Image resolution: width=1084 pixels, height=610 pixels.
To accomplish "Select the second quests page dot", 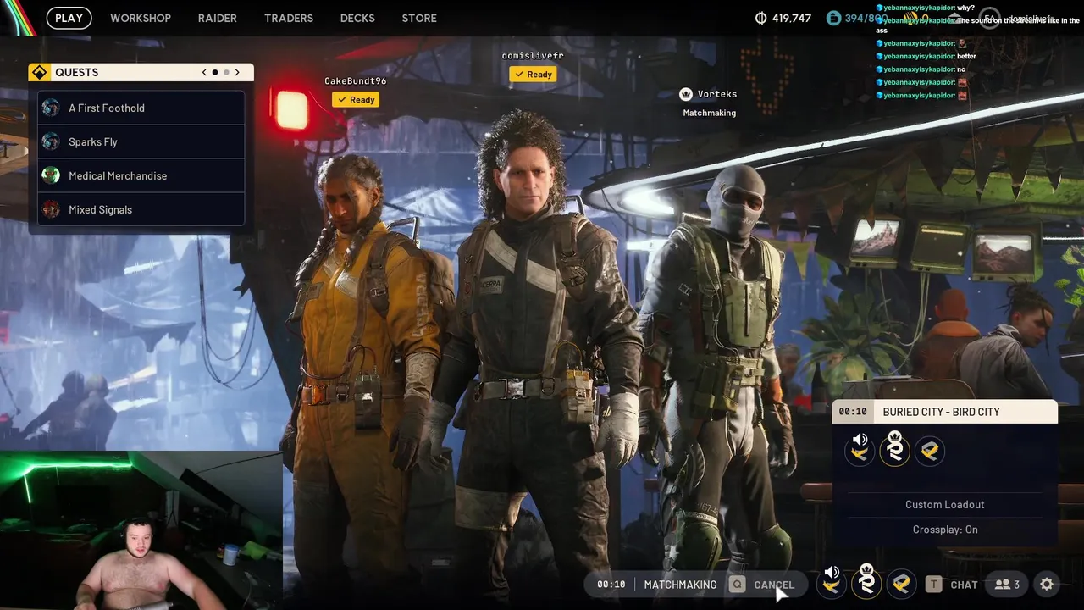I will point(226,73).
